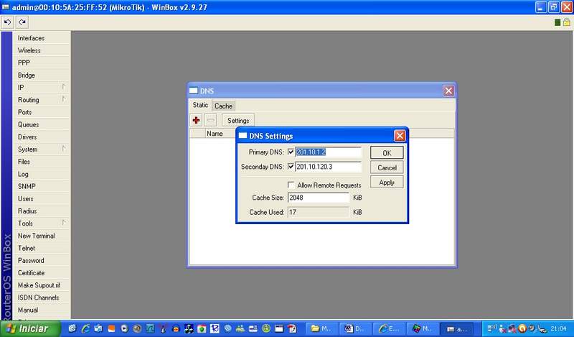Open Wireless from the sidebar menu
The image size is (574, 337).
click(x=41, y=50)
